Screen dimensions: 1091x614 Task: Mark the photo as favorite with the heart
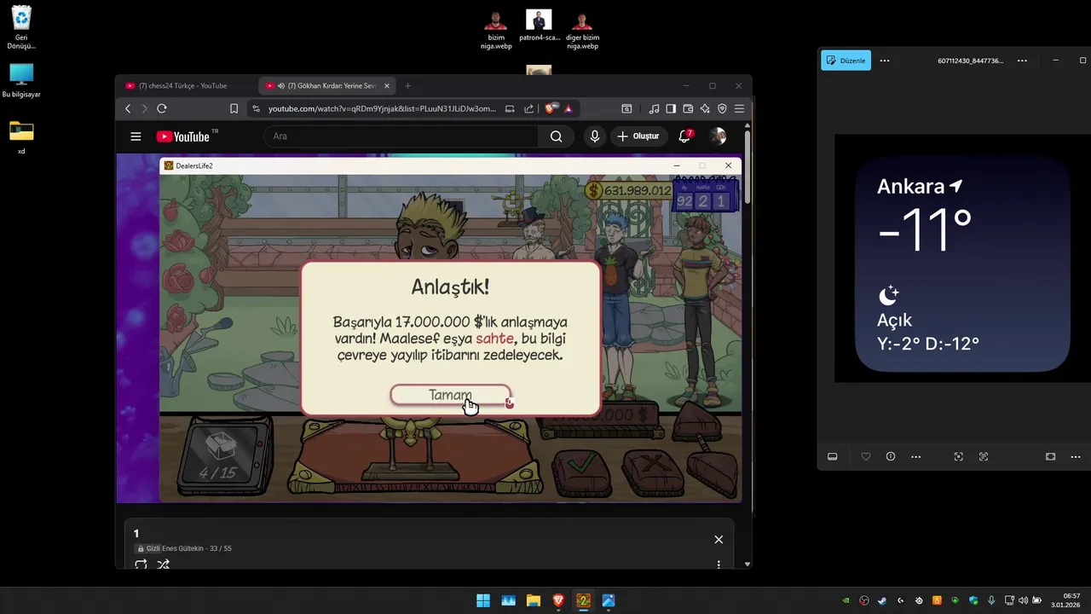[866, 457]
